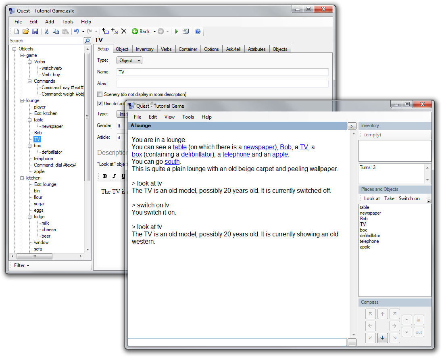Click the compass northwest arrow
The image size is (444, 357).
coord(370,314)
